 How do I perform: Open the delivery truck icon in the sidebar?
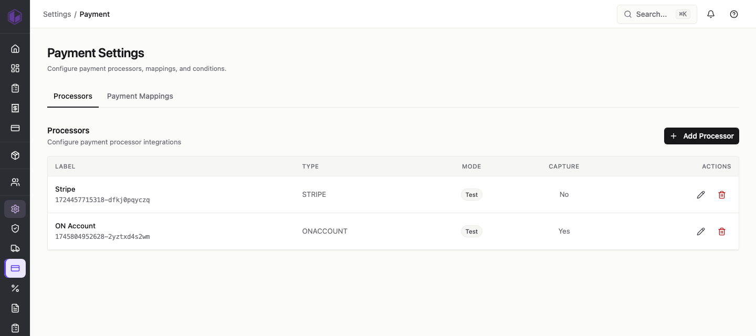15,248
